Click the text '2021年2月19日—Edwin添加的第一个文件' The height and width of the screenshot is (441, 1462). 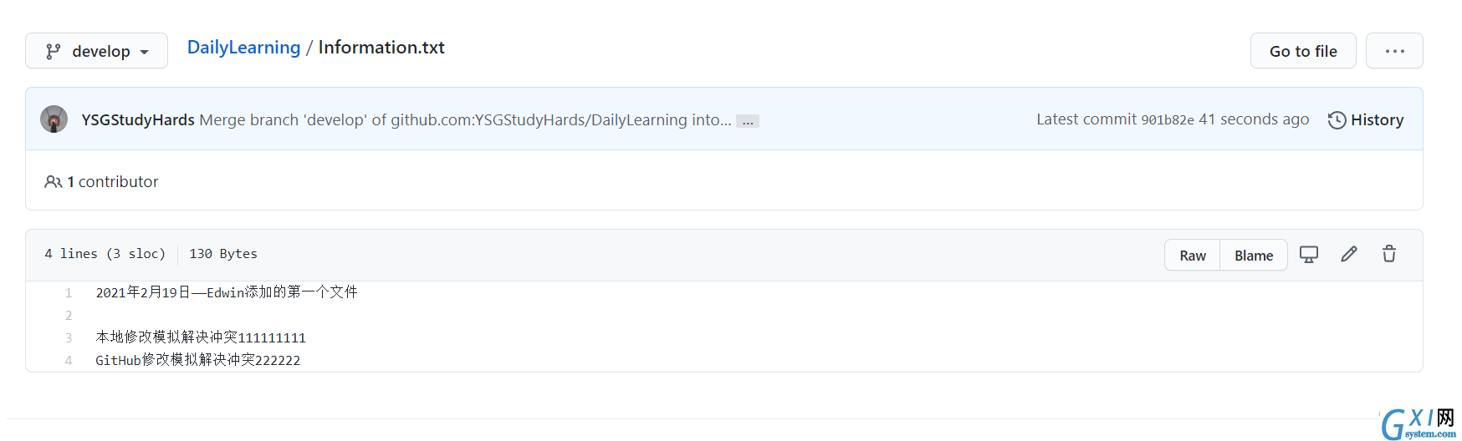pyautogui.click(x=227, y=292)
